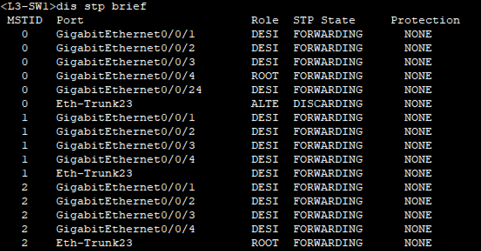The image size is (481, 251).
Task: Click ROOT role of MSTID 2 Eth-Trunk23
Action: tap(265, 243)
